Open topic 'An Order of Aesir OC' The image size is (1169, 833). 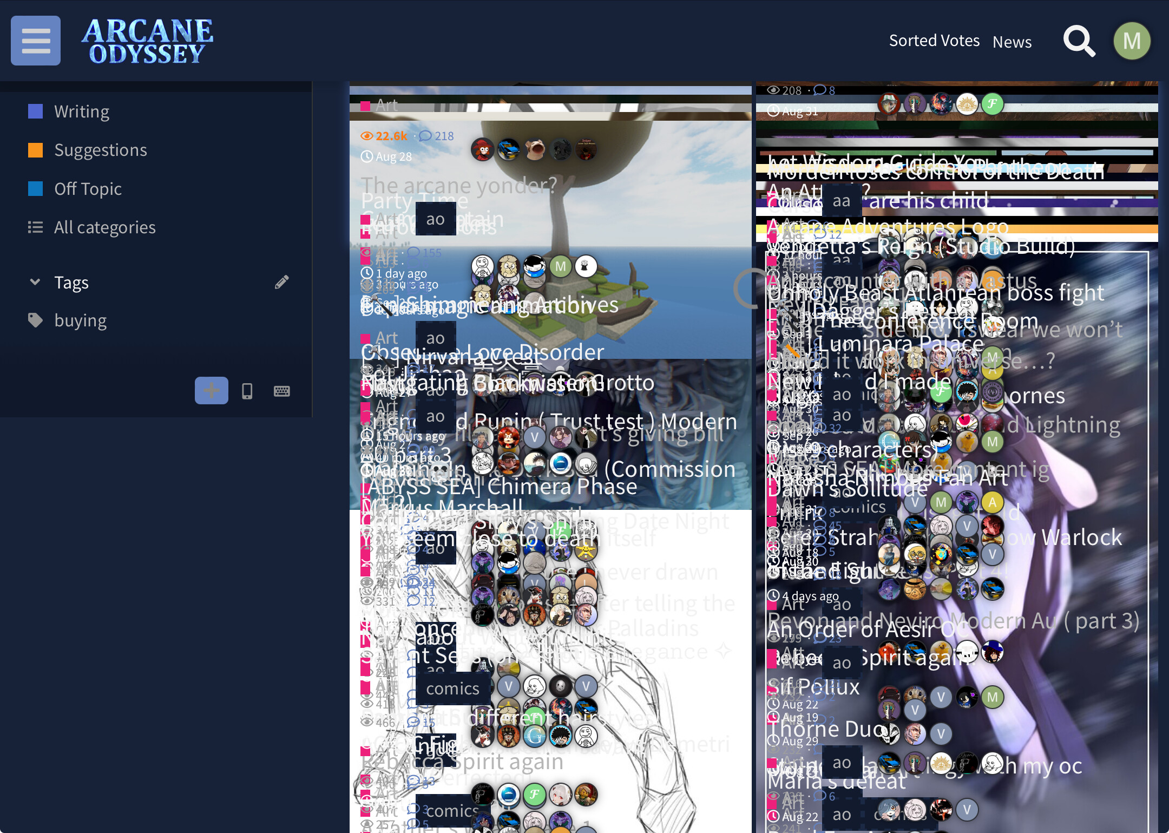point(867,629)
